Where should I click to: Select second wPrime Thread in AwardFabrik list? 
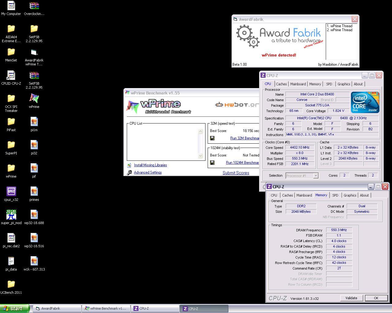tap(339, 30)
